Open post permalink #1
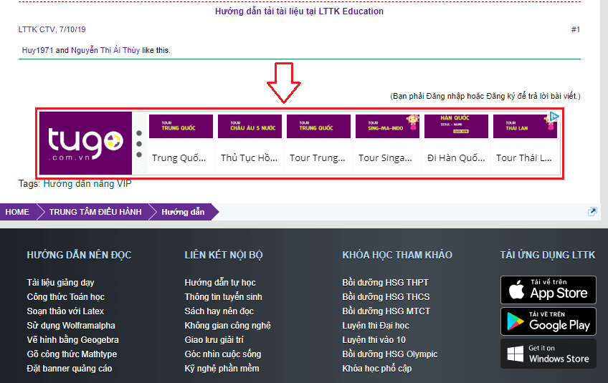Viewport: 608px width, 383px height. (576, 29)
